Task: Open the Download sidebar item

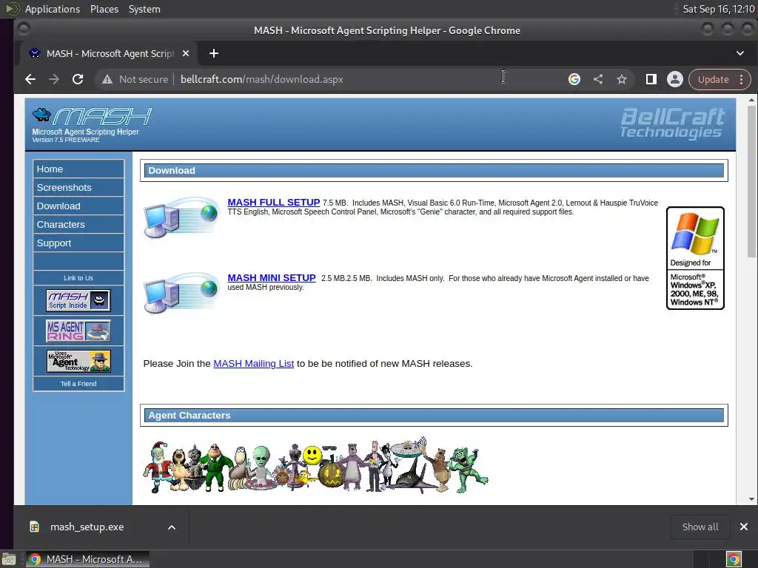Action: 78,206
